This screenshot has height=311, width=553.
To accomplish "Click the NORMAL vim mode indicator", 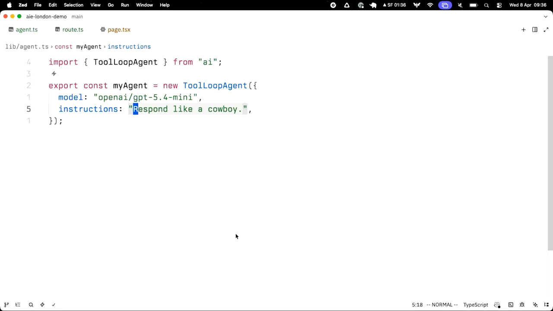I will (442, 305).
